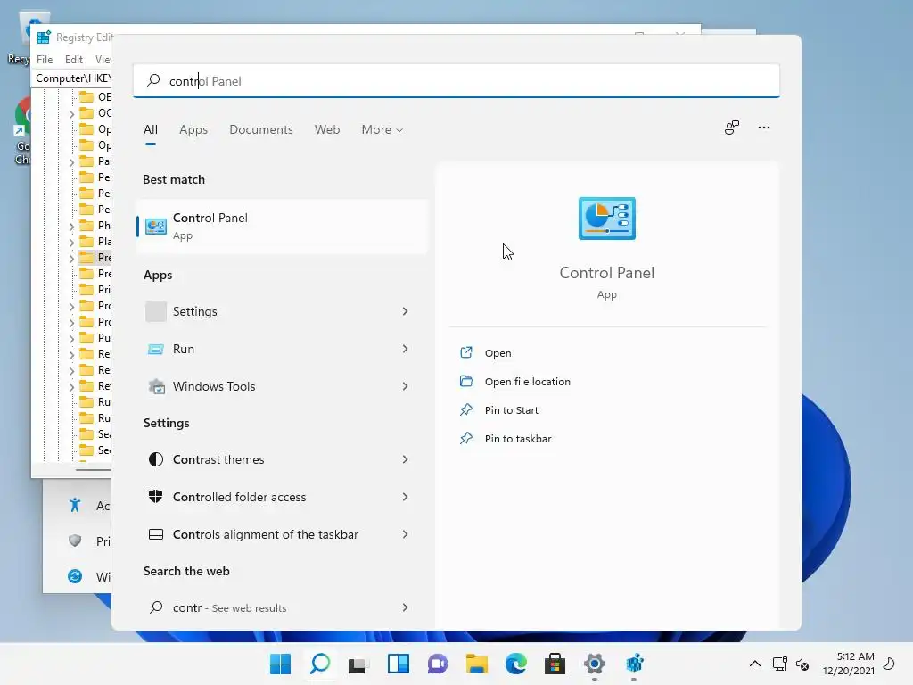The height and width of the screenshot is (685, 913).
Task: Click the Open action icon
Action: pyautogui.click(x=465, y=352)
